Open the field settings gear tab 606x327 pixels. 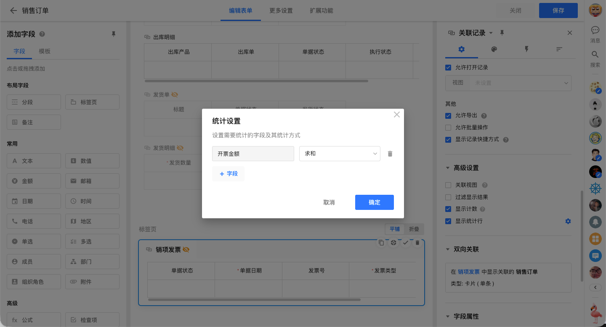(462, 49)
